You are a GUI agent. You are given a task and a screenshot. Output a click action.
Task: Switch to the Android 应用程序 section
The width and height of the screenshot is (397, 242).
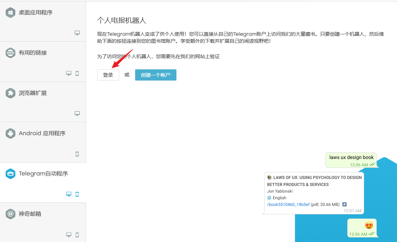[42, 133]
